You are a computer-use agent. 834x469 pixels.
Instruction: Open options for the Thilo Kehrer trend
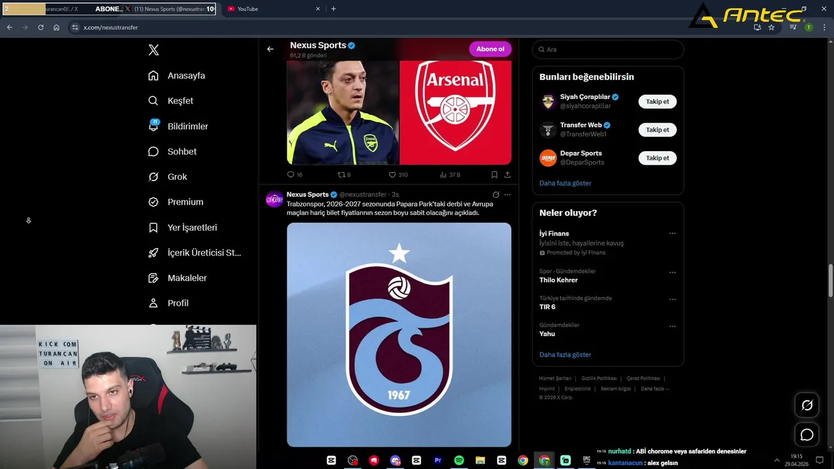[x=672, y=272]
